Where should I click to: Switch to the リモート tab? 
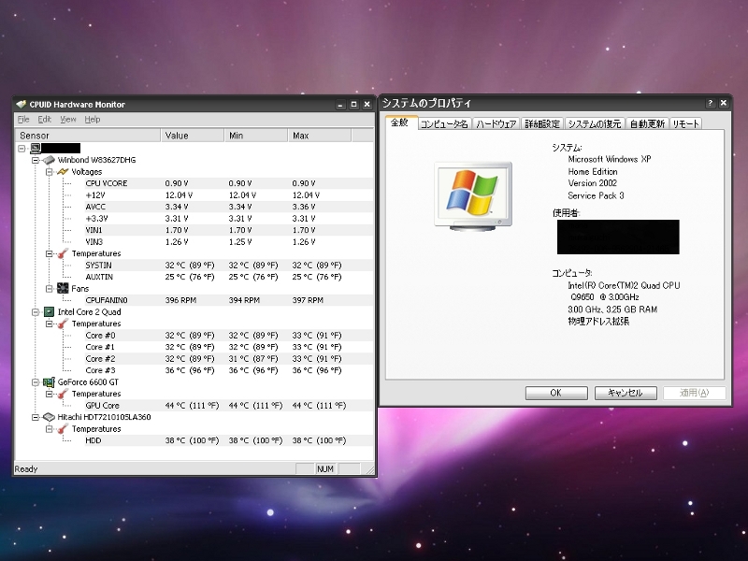(686, 124)
